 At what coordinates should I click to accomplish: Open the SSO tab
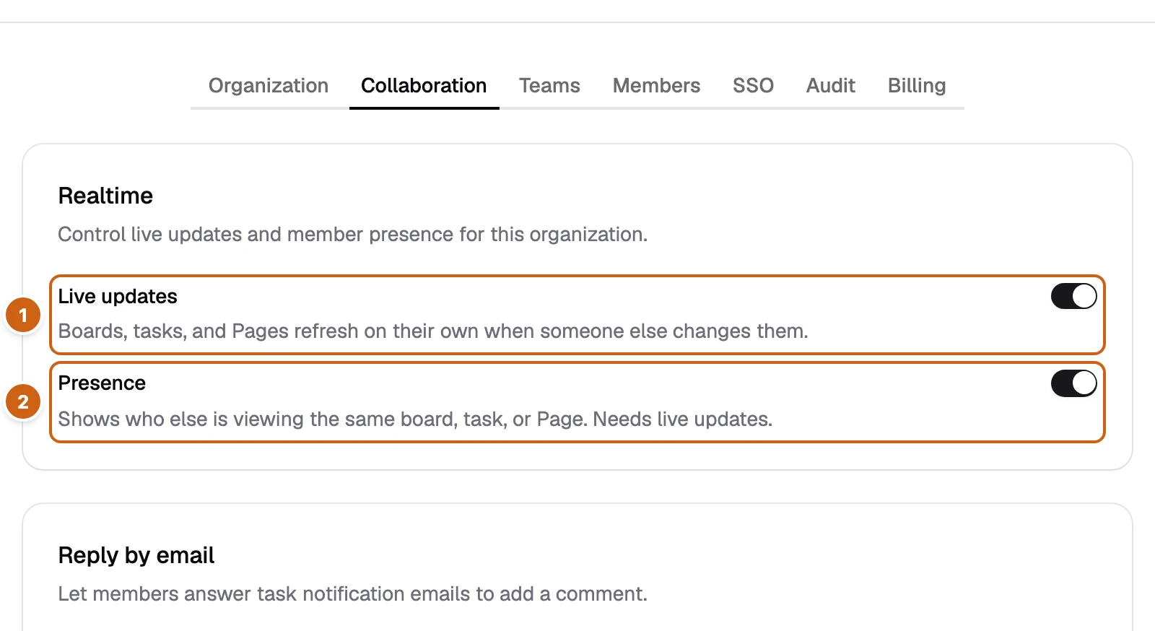[753, 86]
